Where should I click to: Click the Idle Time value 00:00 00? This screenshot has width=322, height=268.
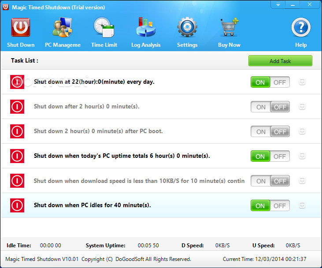click(x=51, y=246)
